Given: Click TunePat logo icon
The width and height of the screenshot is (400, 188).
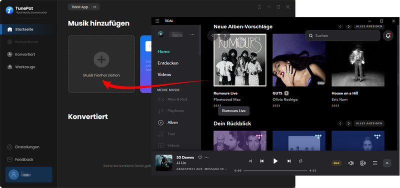Looking at the screenshot, I should click(x=9, y=10).
